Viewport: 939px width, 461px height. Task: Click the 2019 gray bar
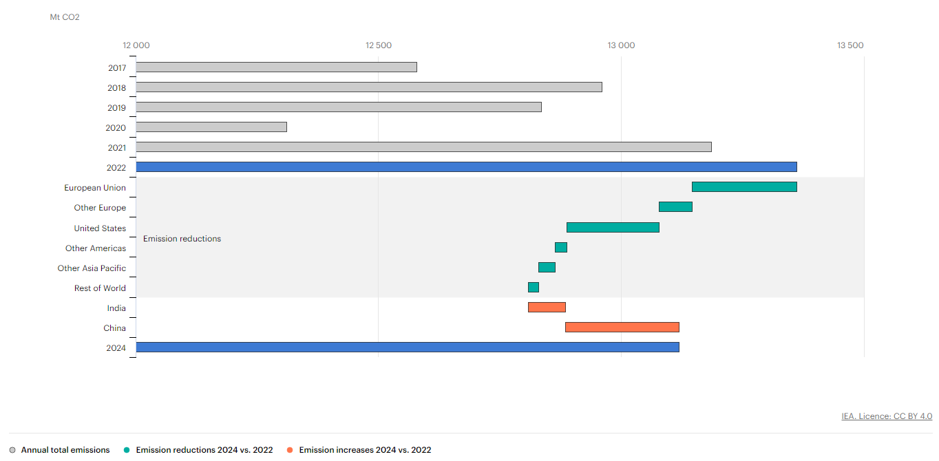point(338,107)
